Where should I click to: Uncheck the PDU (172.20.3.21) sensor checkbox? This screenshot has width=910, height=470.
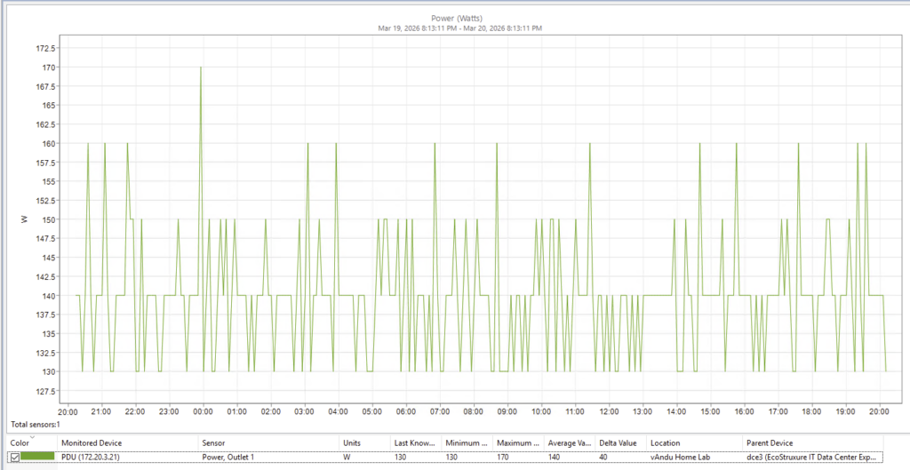15,458
